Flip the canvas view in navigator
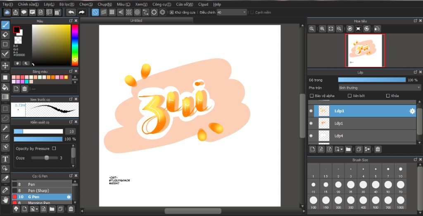Image resolution: width=423 pixels, height=216 pixels. pyautogui.click(x=378, y=28)
